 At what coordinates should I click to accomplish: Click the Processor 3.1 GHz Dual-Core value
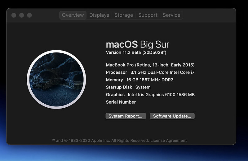(162, 72)
